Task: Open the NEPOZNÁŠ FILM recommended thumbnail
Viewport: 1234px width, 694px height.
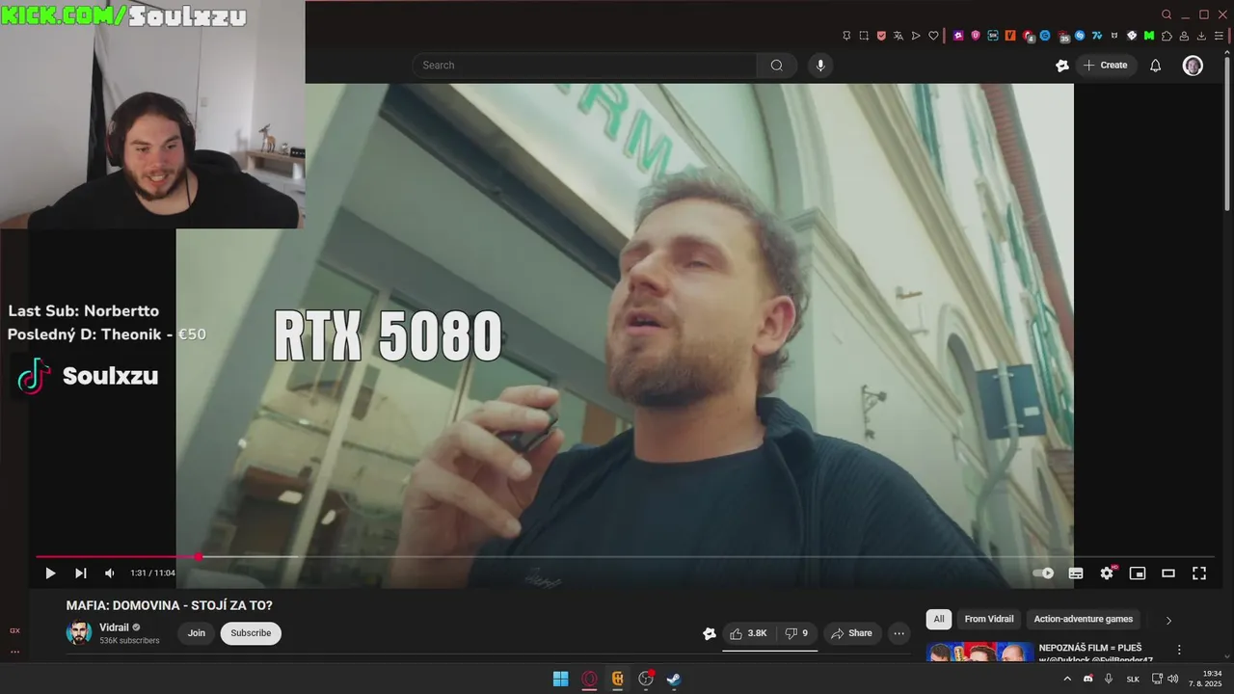Action: coord(979,653)
